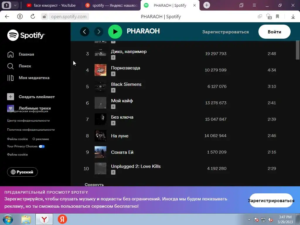Click the Spotify logo in sidebar
Screen dimensions: 300x225
click(26, 35)
